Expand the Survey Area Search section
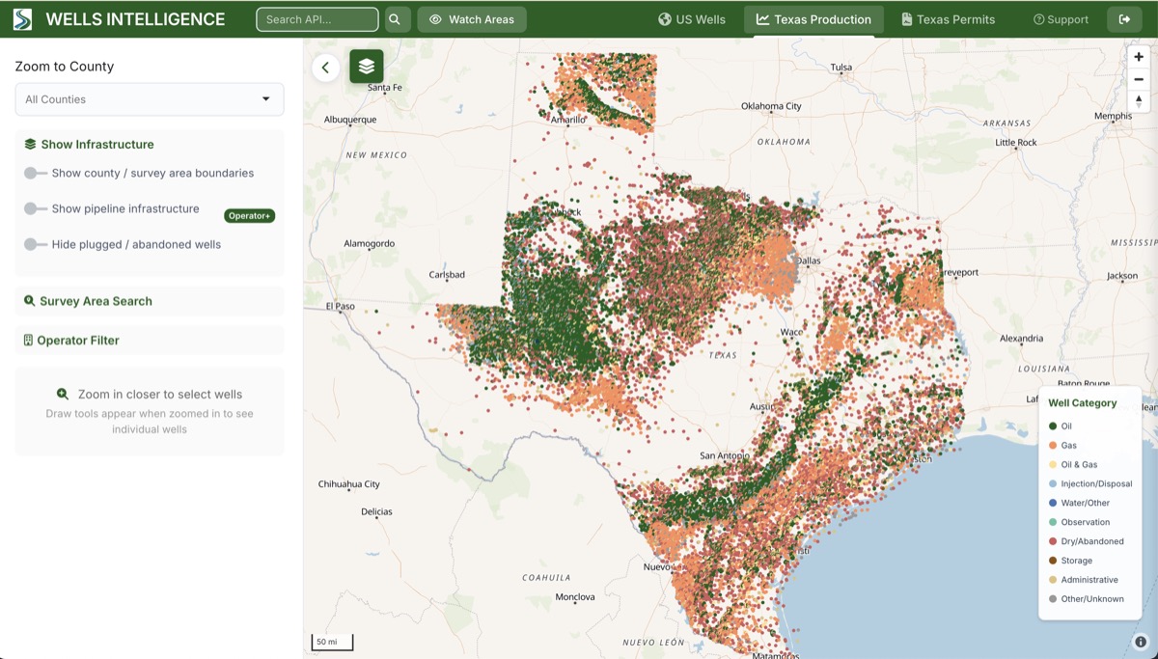This screenshot has height=659, width=1158. [149, 300]
